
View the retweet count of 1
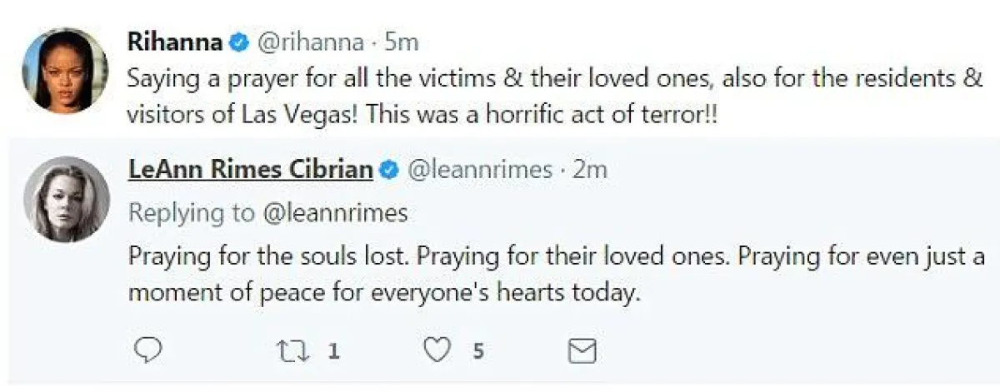click(333, 351)
